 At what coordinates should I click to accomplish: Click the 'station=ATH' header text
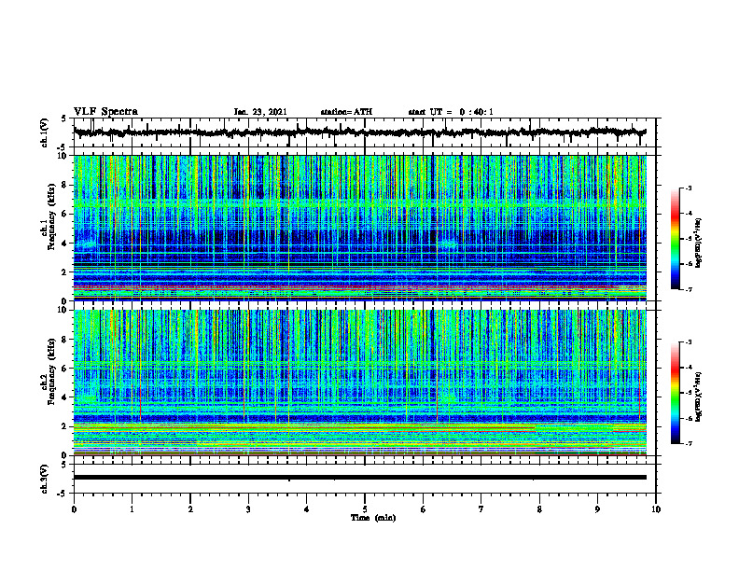(346, 112)
